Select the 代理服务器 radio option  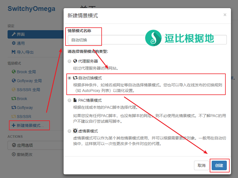point(69,61)
